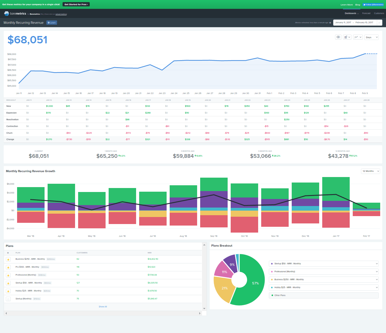
Task: Open the goals trendline dropdown
Action: pyautogui.click(x=358, y=37)
